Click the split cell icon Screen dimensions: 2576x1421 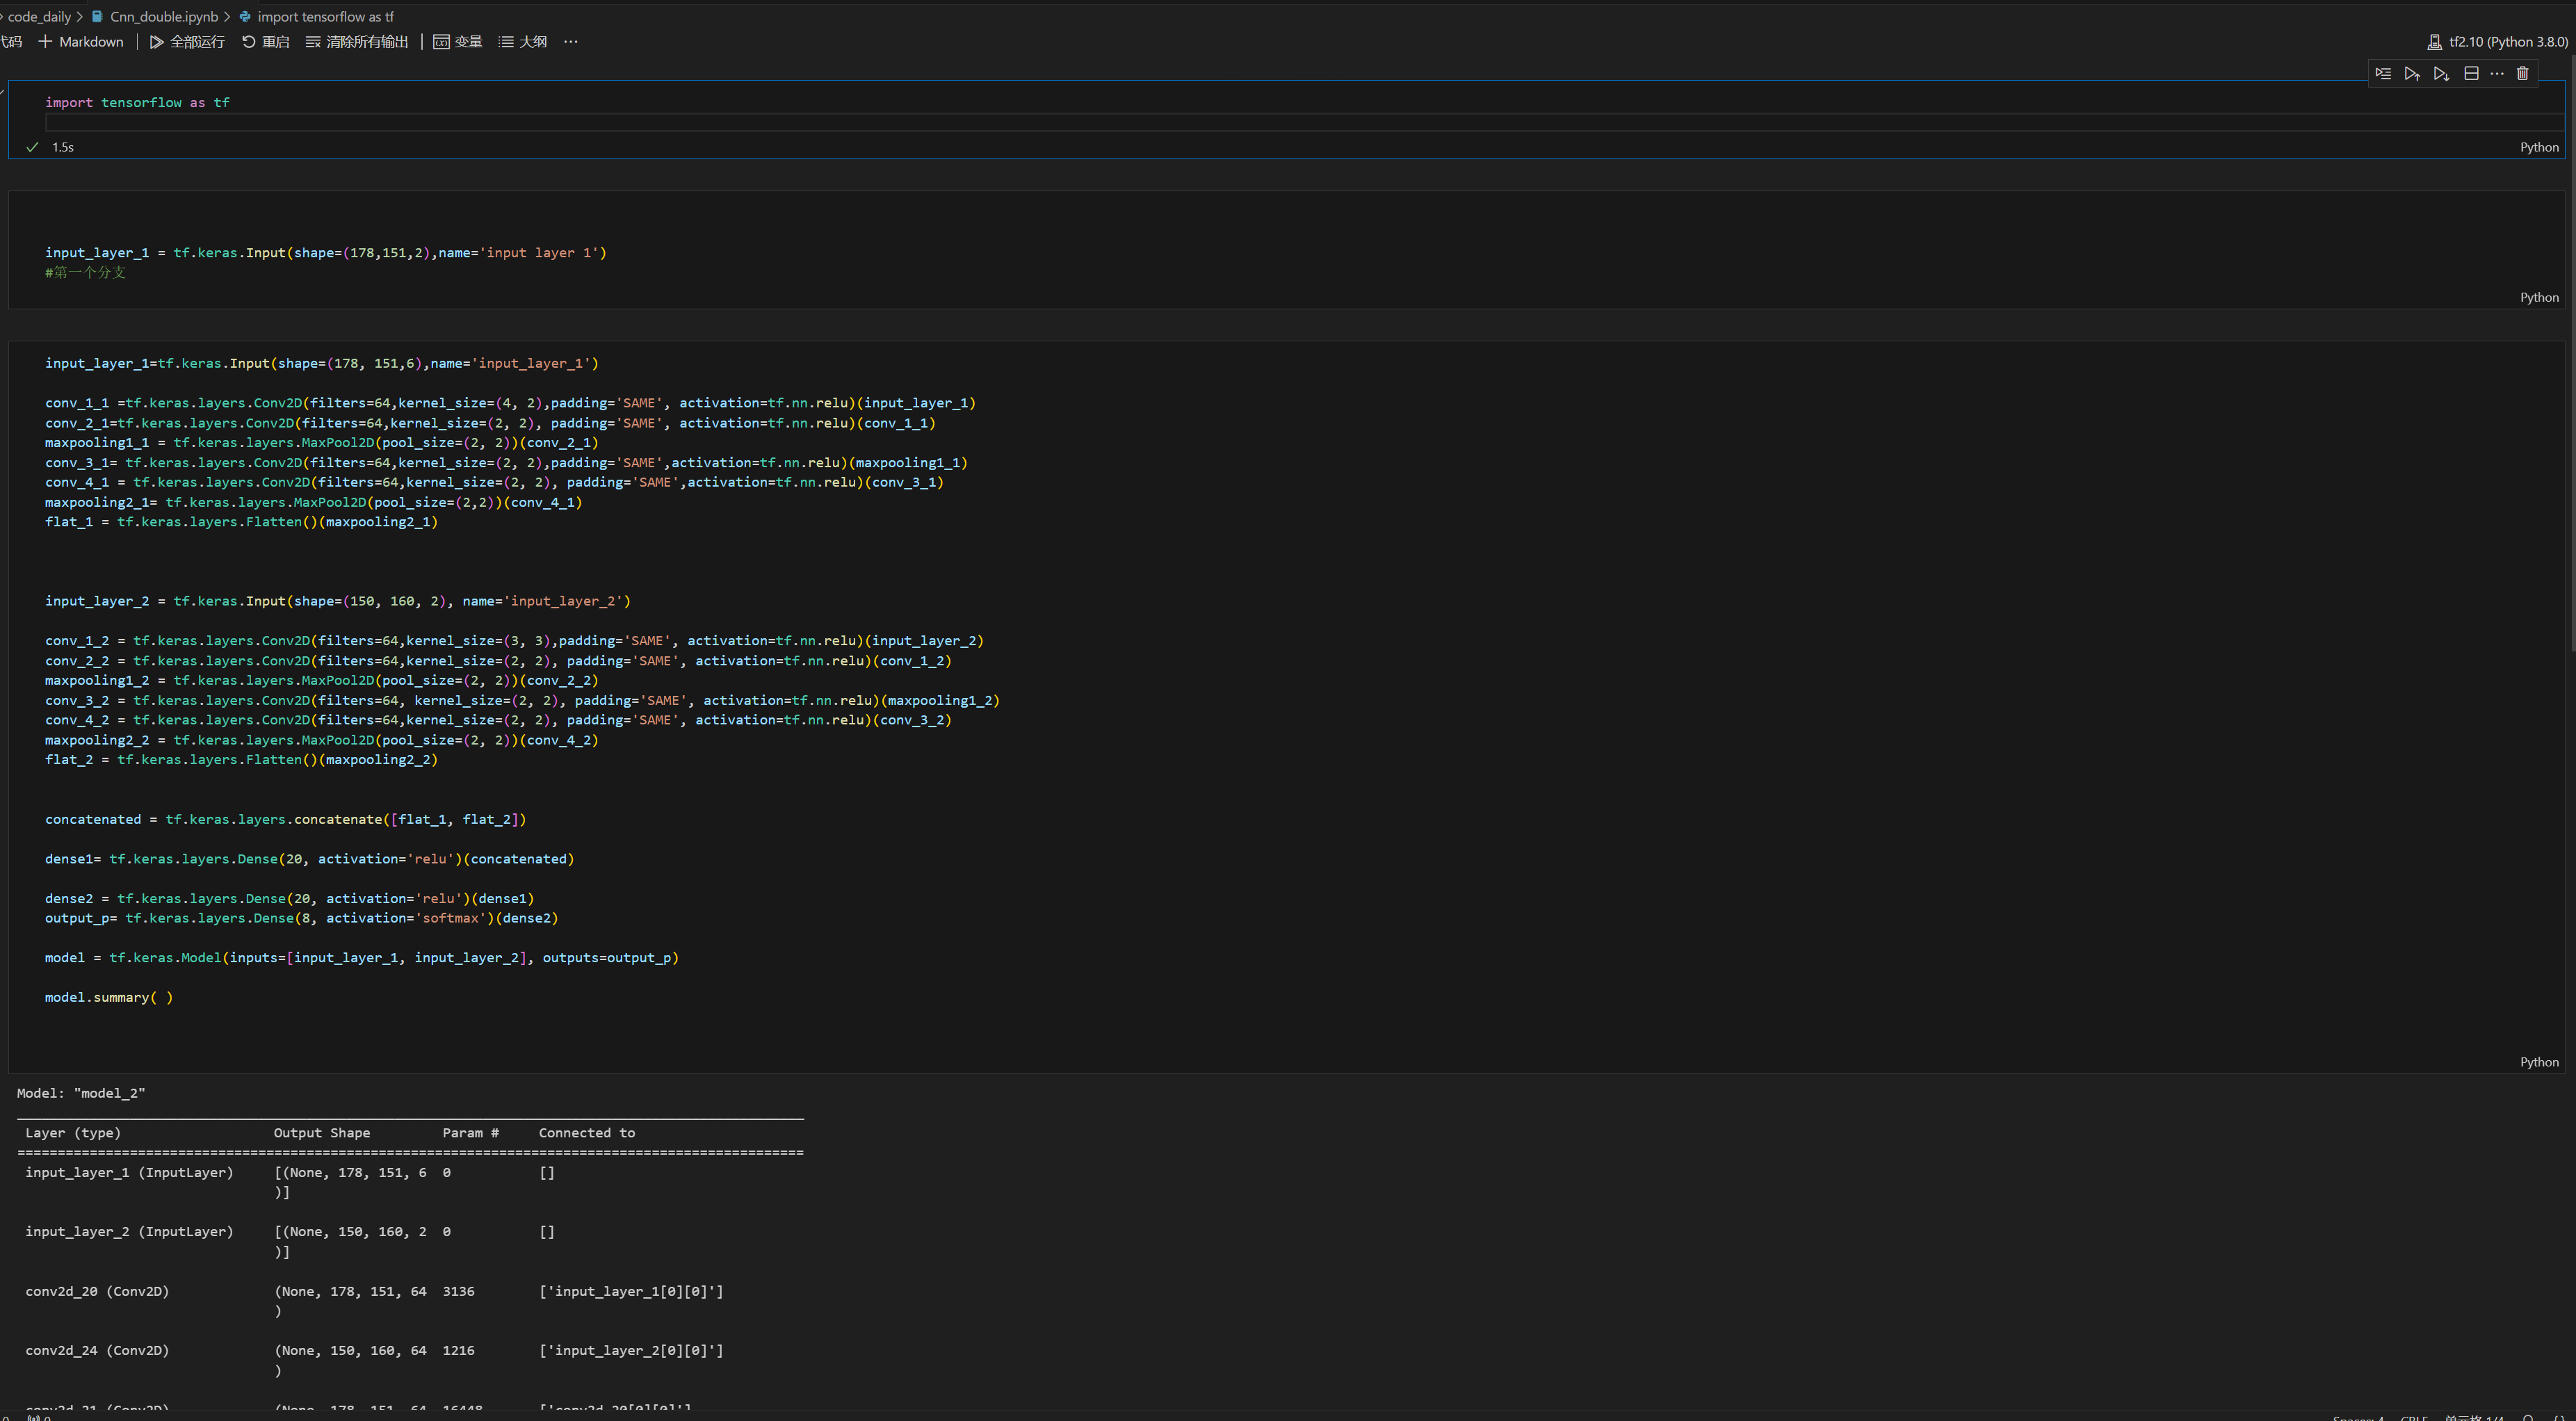tap(2471, 74)
